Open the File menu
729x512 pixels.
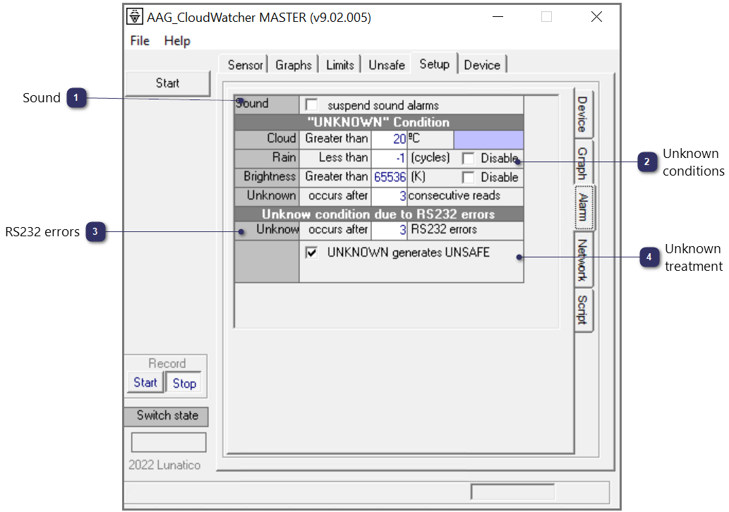coord(140,41)
